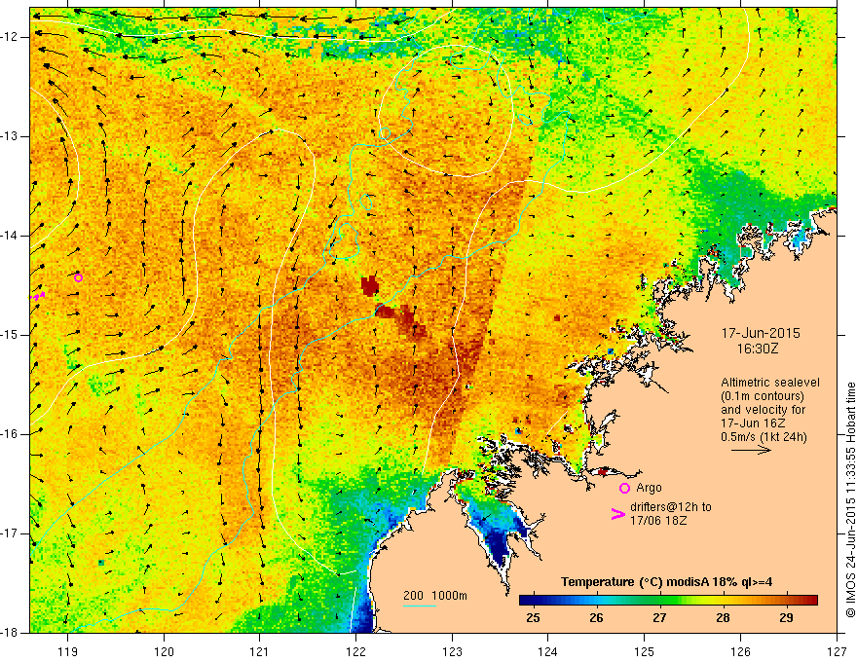Click the latitude axis label '-15'
The width and height of the screenshot is (857, 662).
(11, 335)
